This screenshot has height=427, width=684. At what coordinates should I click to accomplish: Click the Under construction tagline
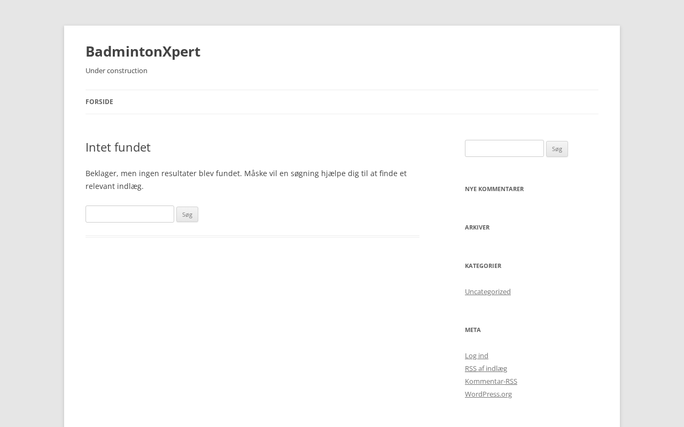[116, 70]
